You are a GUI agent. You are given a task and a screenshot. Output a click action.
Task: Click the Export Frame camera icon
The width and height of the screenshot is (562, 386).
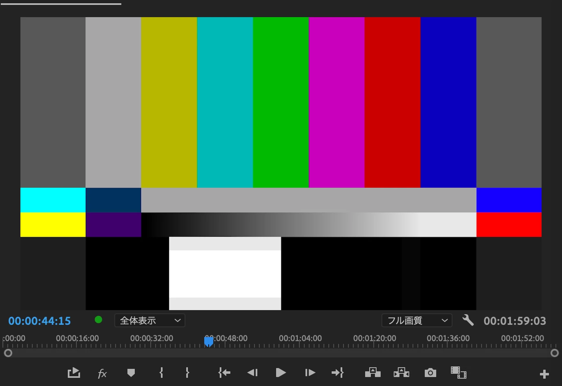coord(430,373)
